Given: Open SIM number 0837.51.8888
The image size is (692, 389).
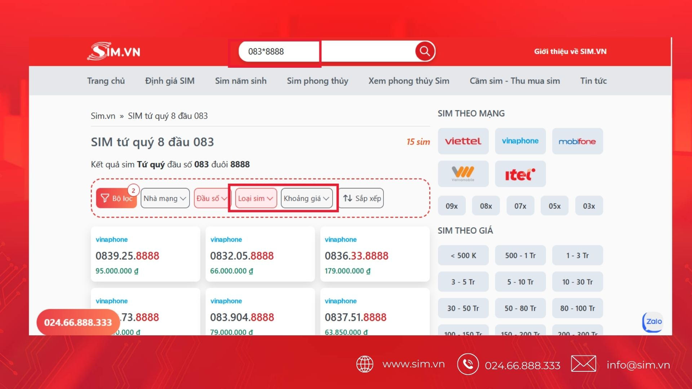Looking at the screenshot, I should tap(355, 317).
